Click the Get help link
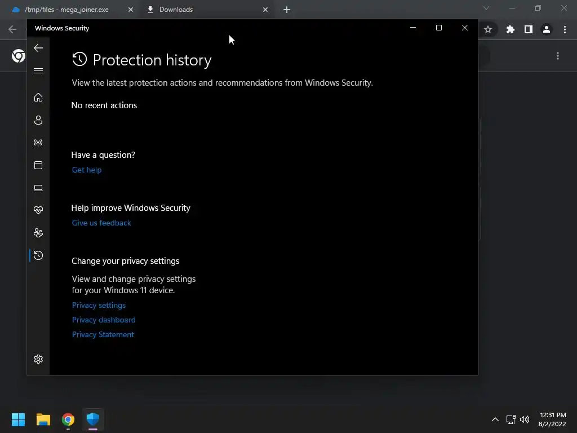The width and height of the screenshot is (577, 433). tap(87, 170)
